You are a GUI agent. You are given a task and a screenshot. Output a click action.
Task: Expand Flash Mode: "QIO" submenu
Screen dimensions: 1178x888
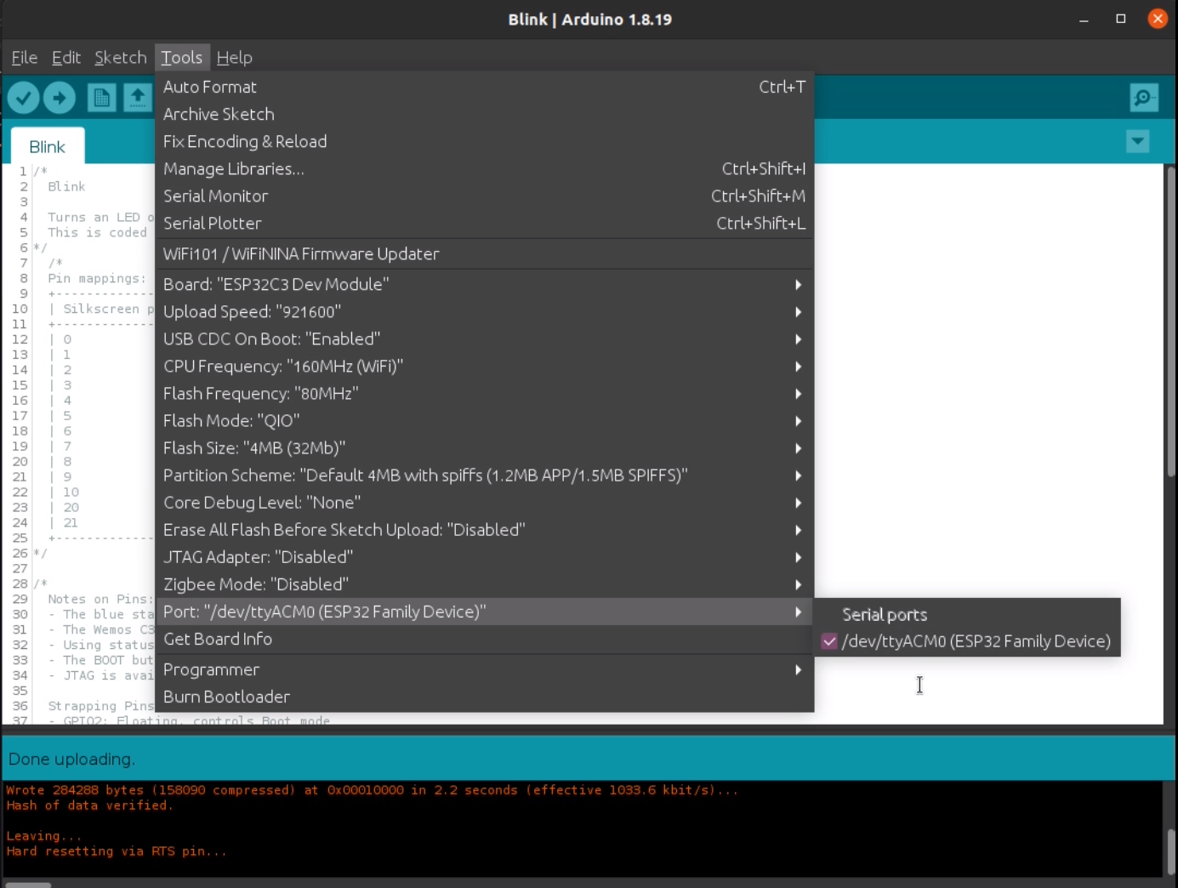(484, 420)
